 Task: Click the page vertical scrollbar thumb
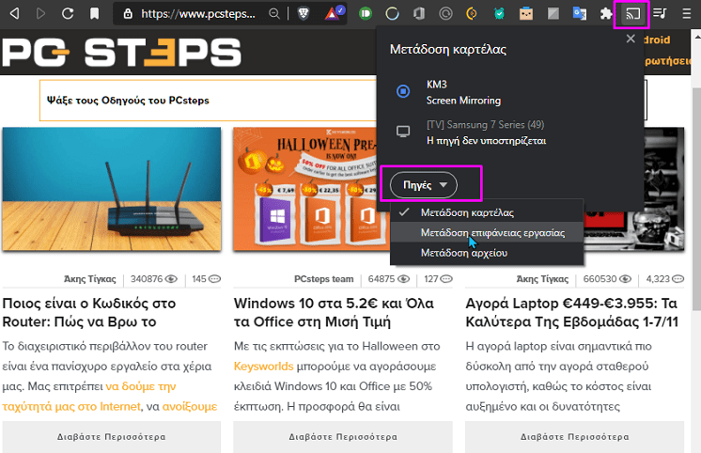[696, 199]
